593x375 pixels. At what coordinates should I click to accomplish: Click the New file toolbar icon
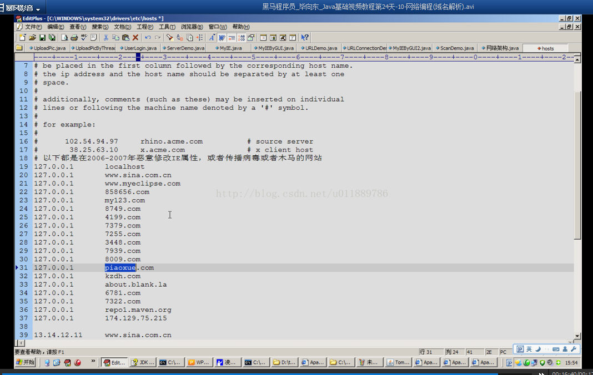pyautogui.click(x=23, y=37)
